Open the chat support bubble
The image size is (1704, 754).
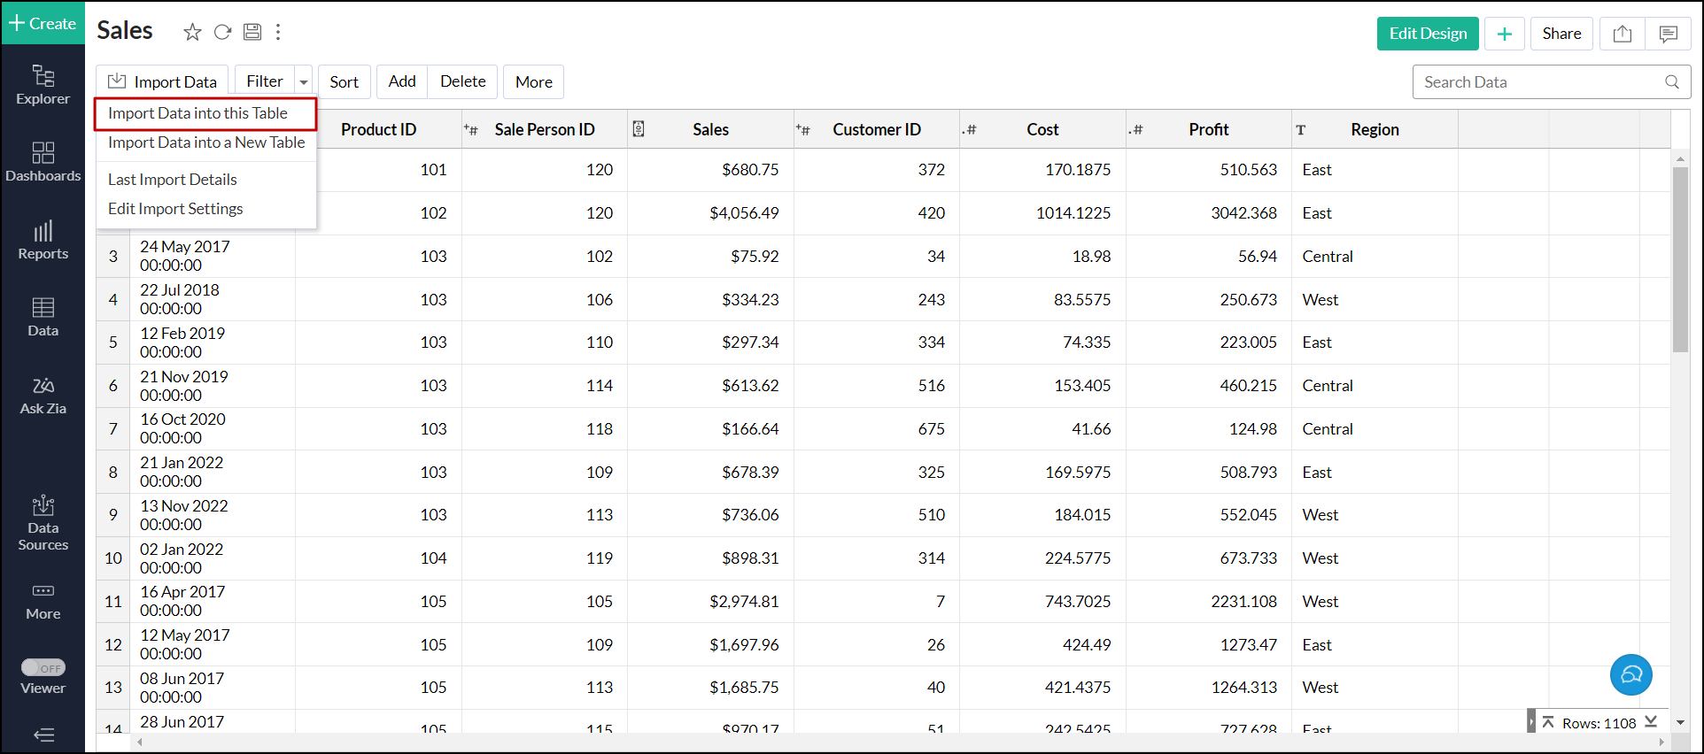1630,674
